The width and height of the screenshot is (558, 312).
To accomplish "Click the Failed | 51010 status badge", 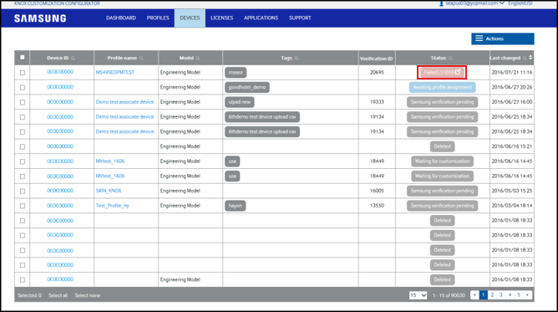I will pos(442,72).
